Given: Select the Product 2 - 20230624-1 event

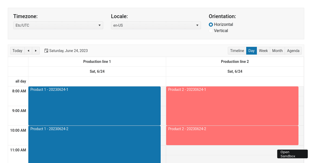Looking at the screenshot, I should click(232, 106).
